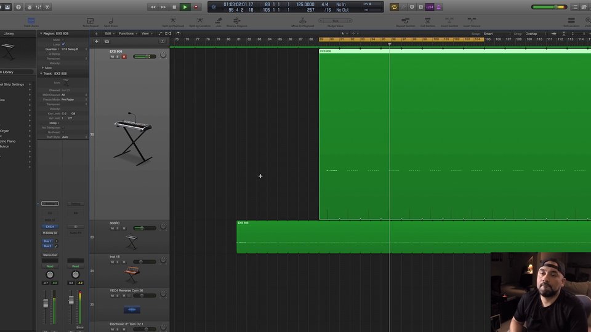Click the Bus 1 send slot

[x=47, y=241]
